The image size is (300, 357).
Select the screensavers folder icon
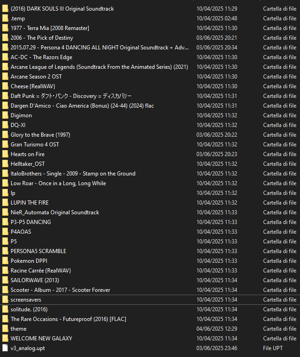(x=5, y=300)
